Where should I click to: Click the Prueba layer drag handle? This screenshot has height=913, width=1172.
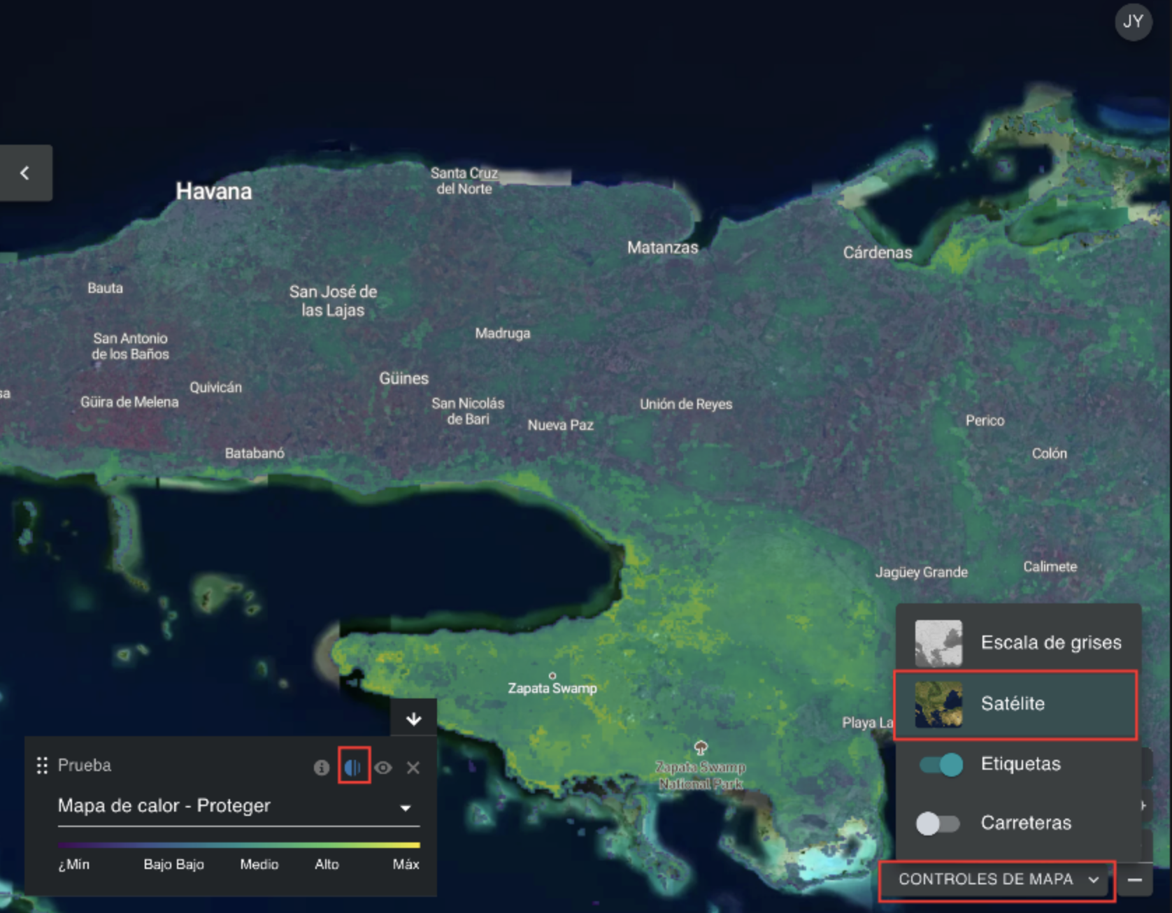click(42, 765)
